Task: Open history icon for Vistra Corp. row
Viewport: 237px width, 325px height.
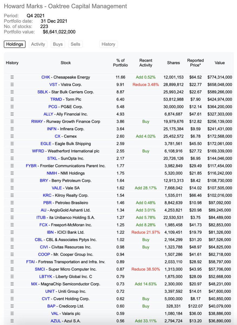Action: tap(12, 84)
